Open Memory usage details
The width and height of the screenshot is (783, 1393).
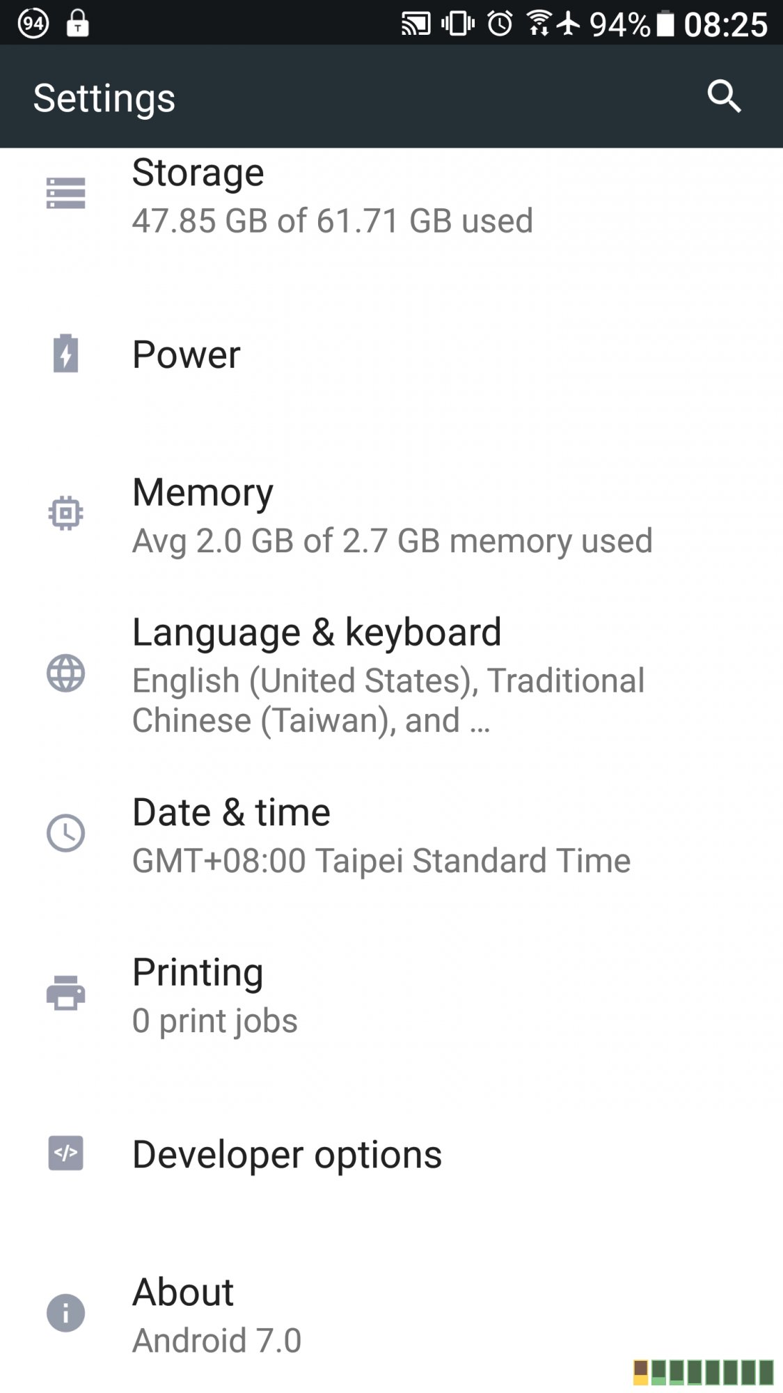pos(392,515)
